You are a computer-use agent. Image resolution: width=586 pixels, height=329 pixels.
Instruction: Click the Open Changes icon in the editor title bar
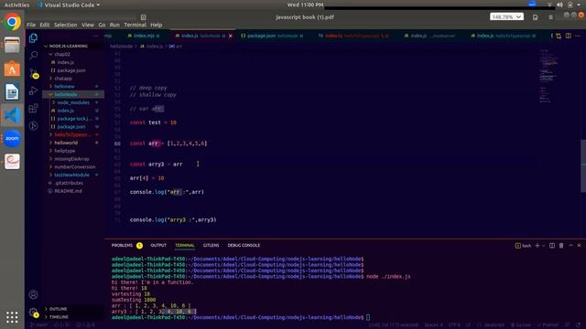click(559, 36)
